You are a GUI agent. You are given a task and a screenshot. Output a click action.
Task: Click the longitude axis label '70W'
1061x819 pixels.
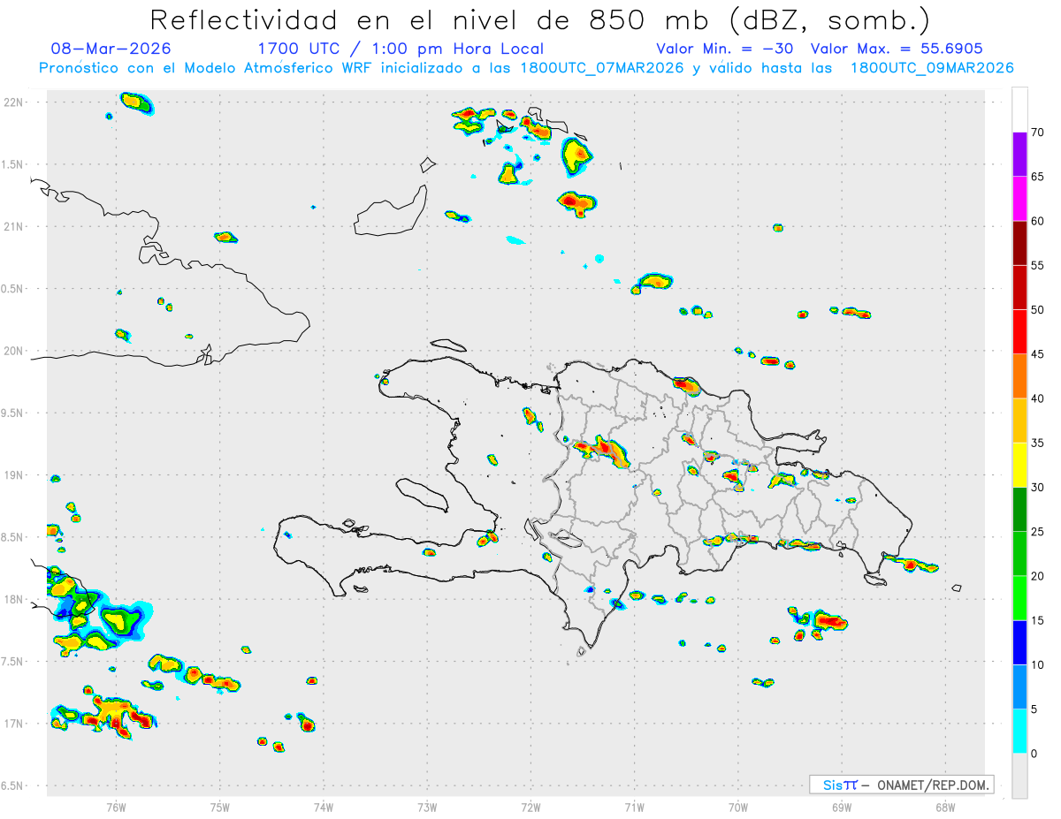[x=737, y=806]
